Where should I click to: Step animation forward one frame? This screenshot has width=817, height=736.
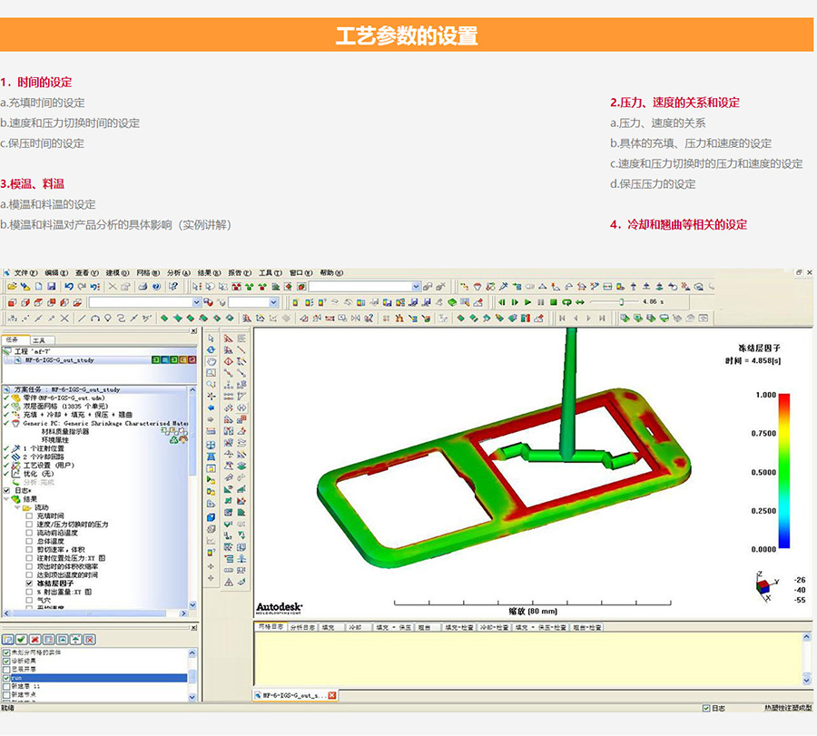(515, 302)
